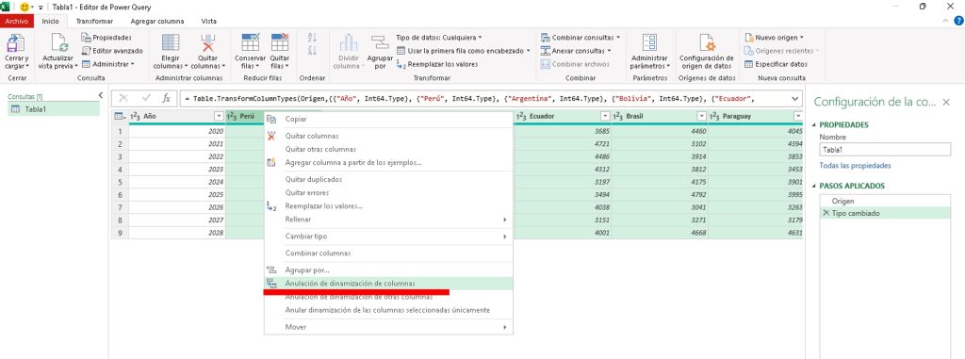Click formula bar cancel X icon
Viewport: 965px width, 359px height.
pyautogui.click(x=123, y=98)
